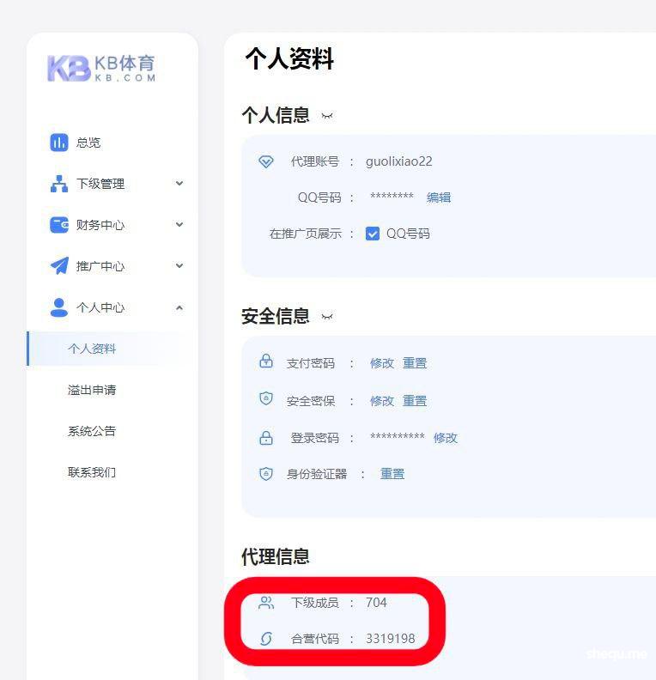This screenshot has width=656, height=680.
Task: Expand the 财务中心 menu chevron
Action: (x=179, y=225)
